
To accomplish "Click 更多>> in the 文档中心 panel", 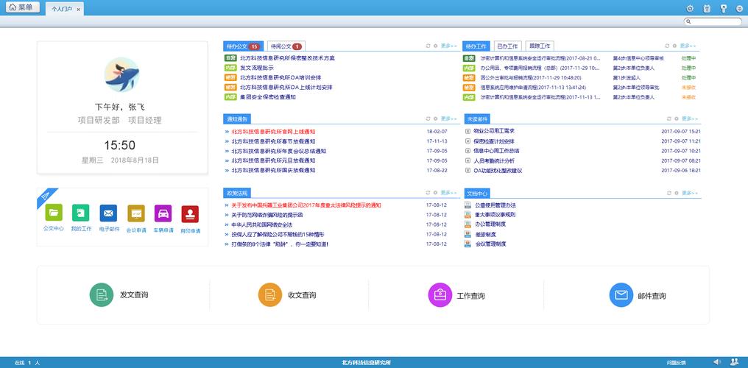I will pyautogui.click(x=690, y=193).
